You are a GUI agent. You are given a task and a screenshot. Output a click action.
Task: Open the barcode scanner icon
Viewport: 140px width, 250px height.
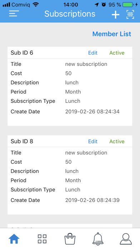[x=130, y=14]
